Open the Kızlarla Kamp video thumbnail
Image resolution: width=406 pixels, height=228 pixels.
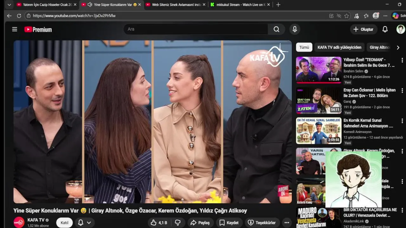311,192
